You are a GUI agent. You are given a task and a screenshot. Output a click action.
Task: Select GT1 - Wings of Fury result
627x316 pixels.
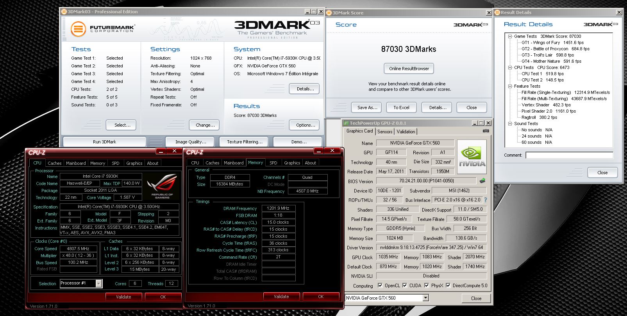(553, 42)
